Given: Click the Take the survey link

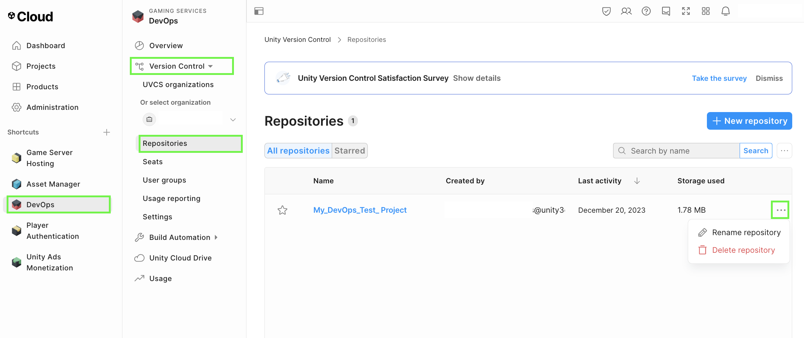Looking at the screenshot, I should [719, 78].
